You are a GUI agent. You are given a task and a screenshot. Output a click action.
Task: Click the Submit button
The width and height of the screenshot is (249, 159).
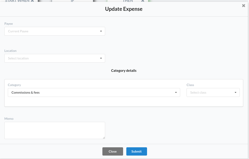tap(137, 151)
